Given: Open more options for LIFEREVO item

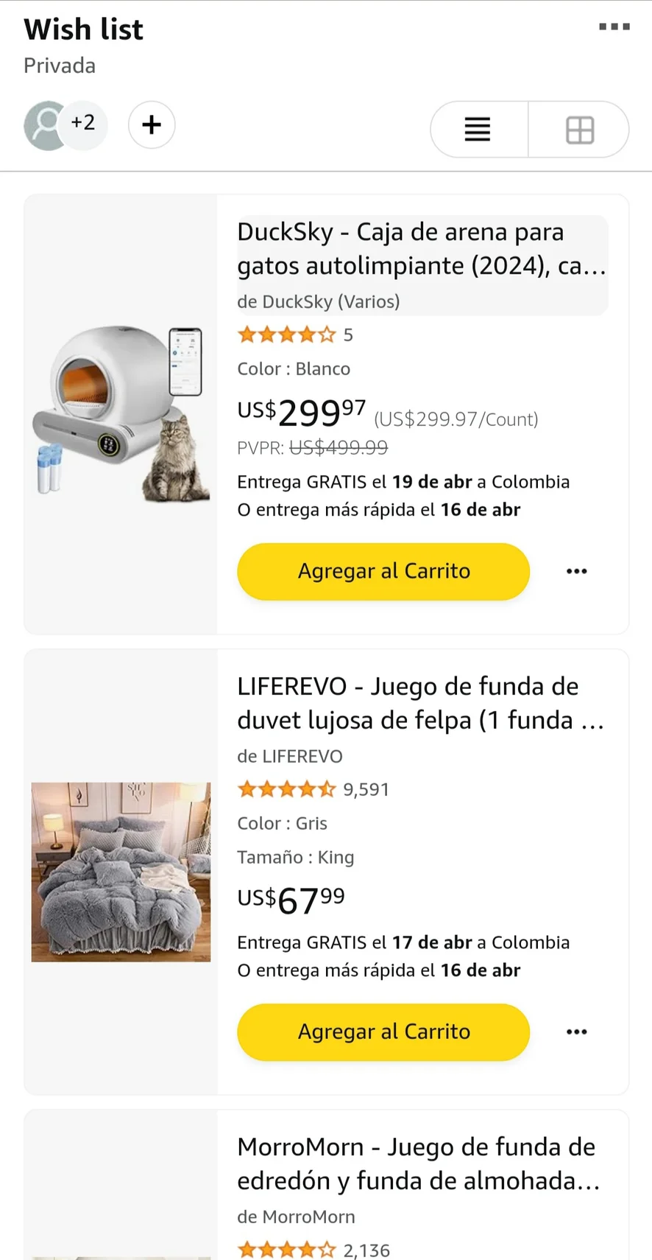Looking at the screenshot, I should click(x=577, y=1032).
